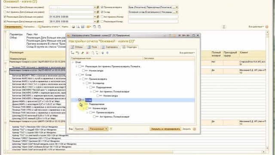Send report by email envelope icon

click(88, 27)
